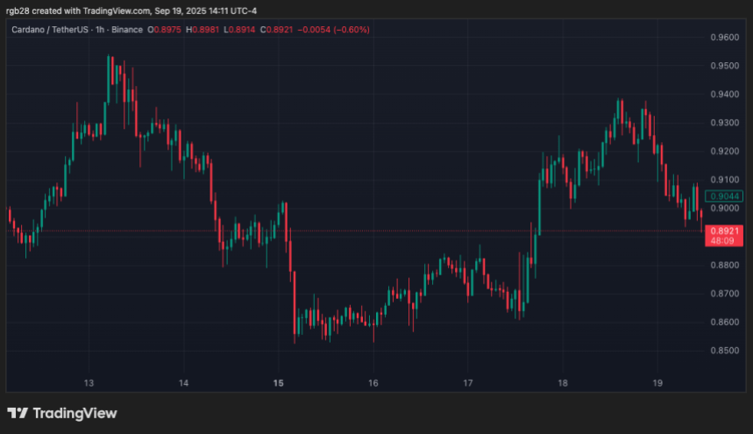Screen dimensions: 753x434
Task: Select the Cardano / TetherUS symbol title
Action: click(x=50, y=30)
